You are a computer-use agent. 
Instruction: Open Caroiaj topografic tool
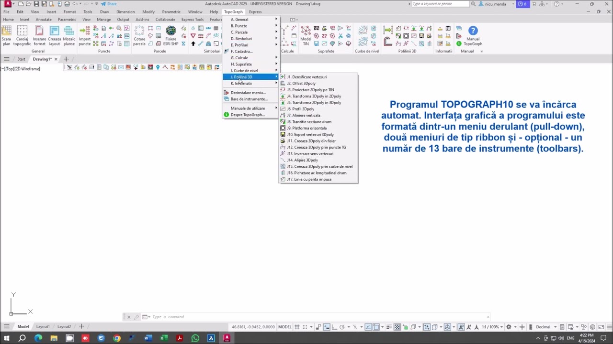click(x=22, y=36)
